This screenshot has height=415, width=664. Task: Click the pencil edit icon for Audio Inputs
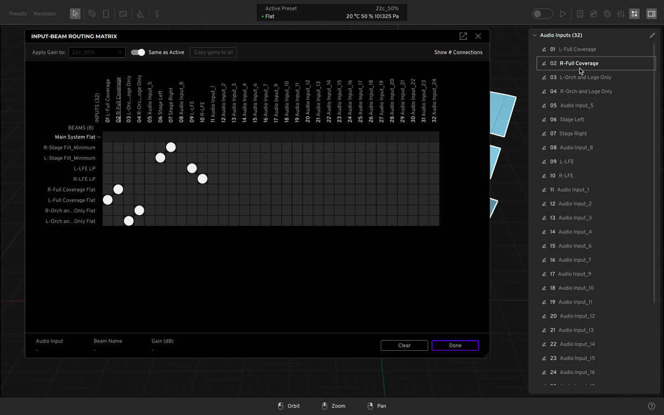click(652, 35)
